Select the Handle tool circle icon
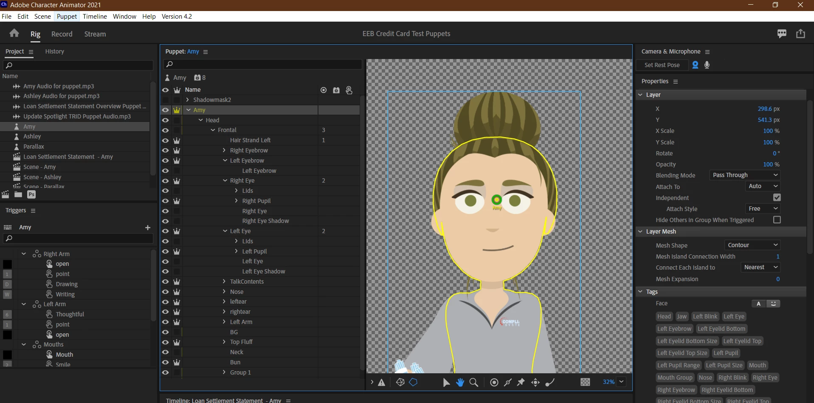814x403 pixels. coord(494,382)
